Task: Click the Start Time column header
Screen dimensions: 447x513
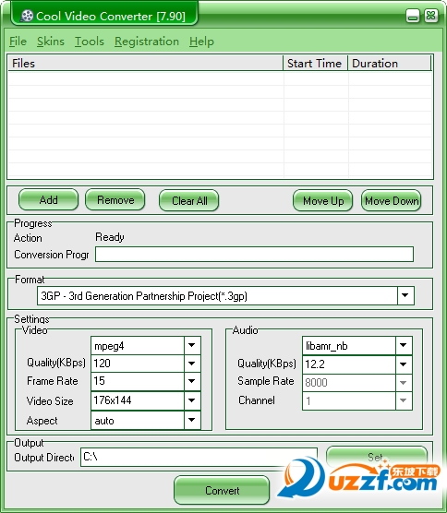Action: [x=315, y=63]
